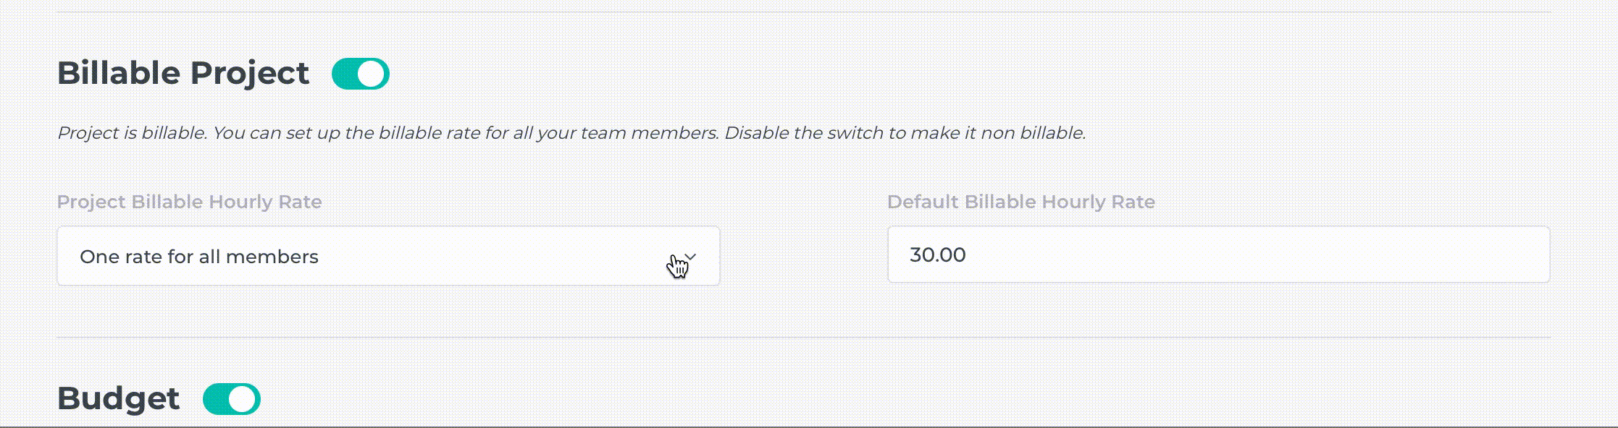1618x428 pixels.
Task: Select 'One rate for all members' text
Action: [x=198, y=257]
